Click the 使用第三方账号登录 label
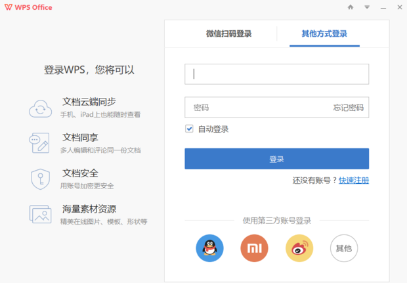The height and width of the screenshot is (283, 407). [x=277, y=221]
